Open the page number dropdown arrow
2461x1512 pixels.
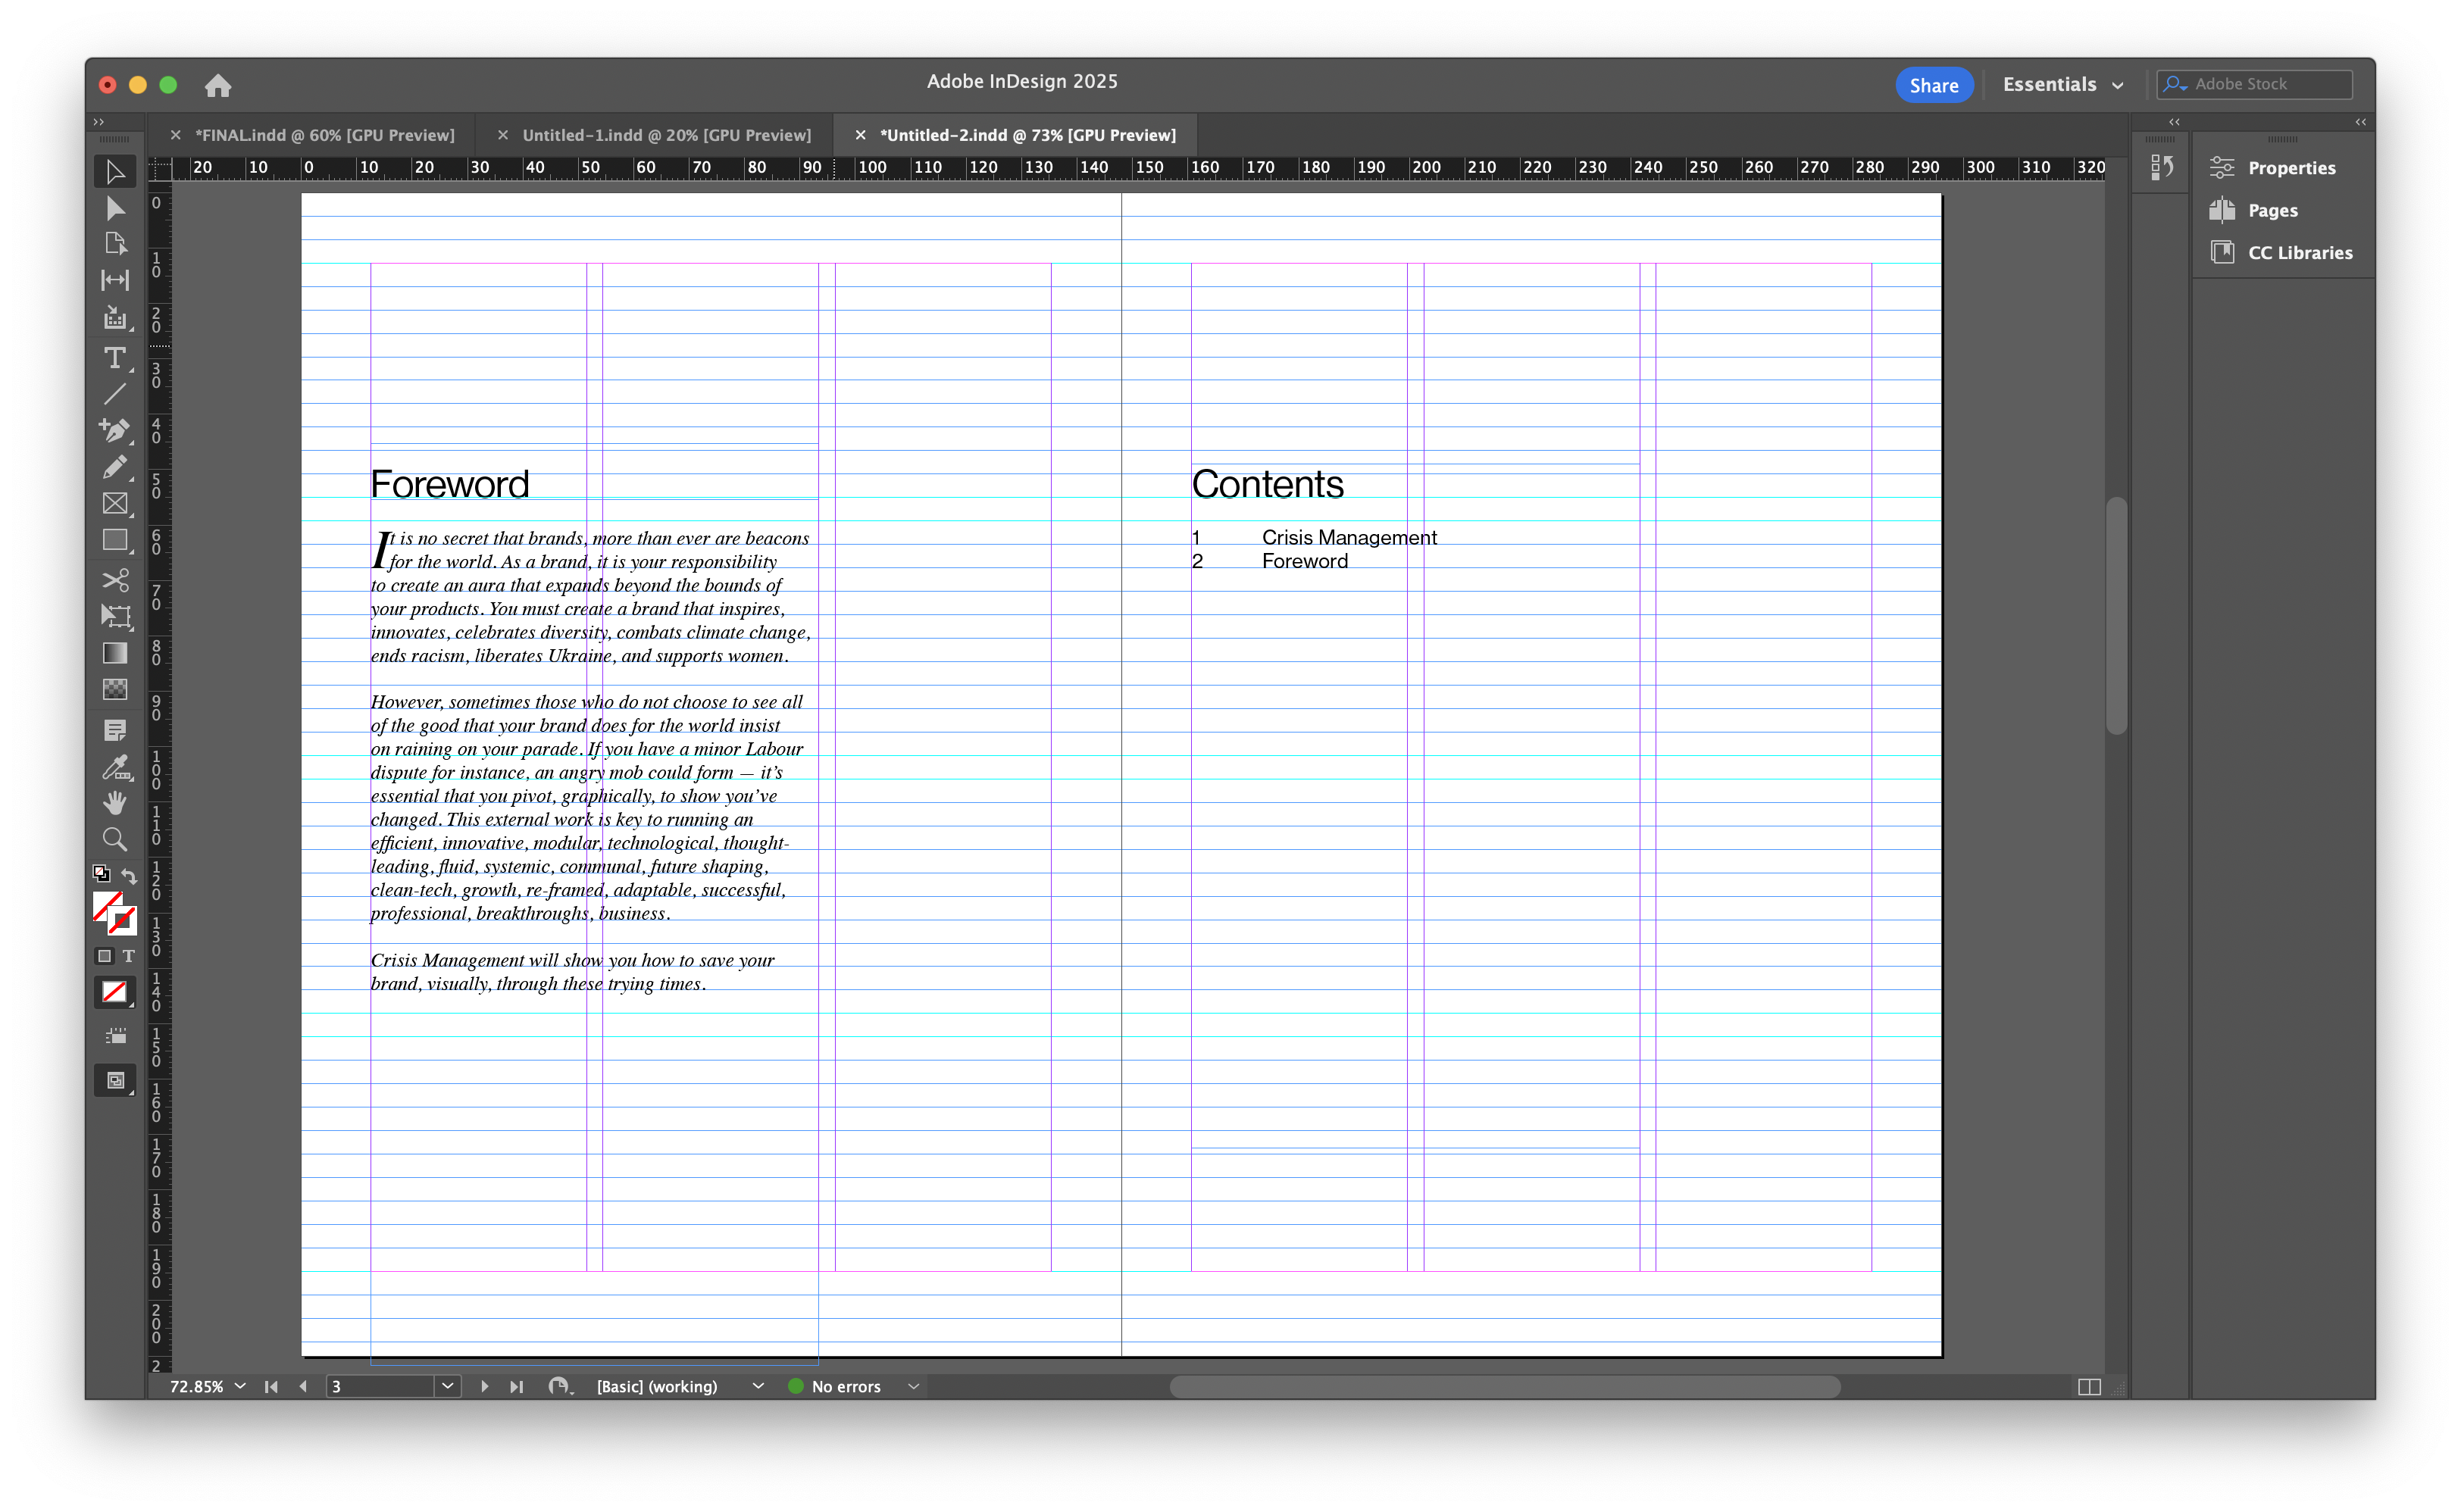[448, 1386]
